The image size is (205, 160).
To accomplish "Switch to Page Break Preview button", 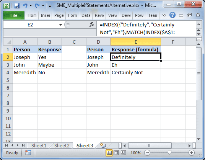I will (x=123, y=153).
